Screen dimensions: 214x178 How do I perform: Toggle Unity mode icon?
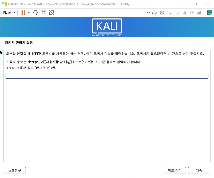pos(51,13)
